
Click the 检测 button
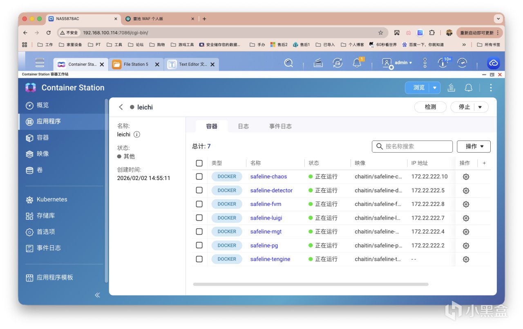(430, 107)
